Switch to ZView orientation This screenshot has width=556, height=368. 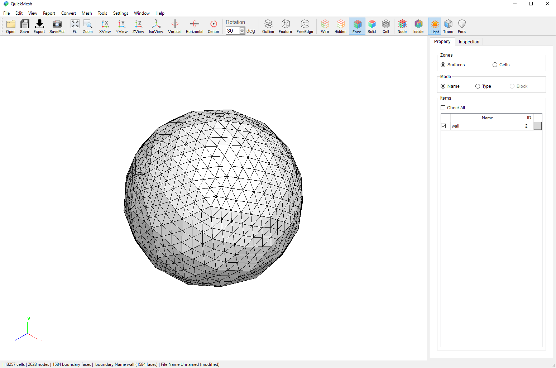click(x=138, y=27)
